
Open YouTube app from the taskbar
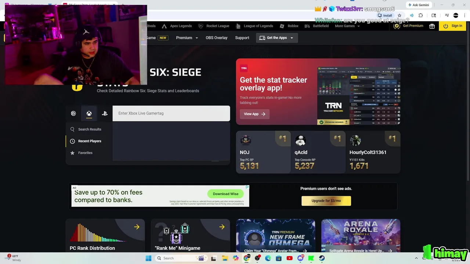289,258
